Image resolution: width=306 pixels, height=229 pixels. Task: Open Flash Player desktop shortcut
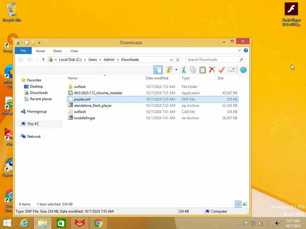(291, 14)
